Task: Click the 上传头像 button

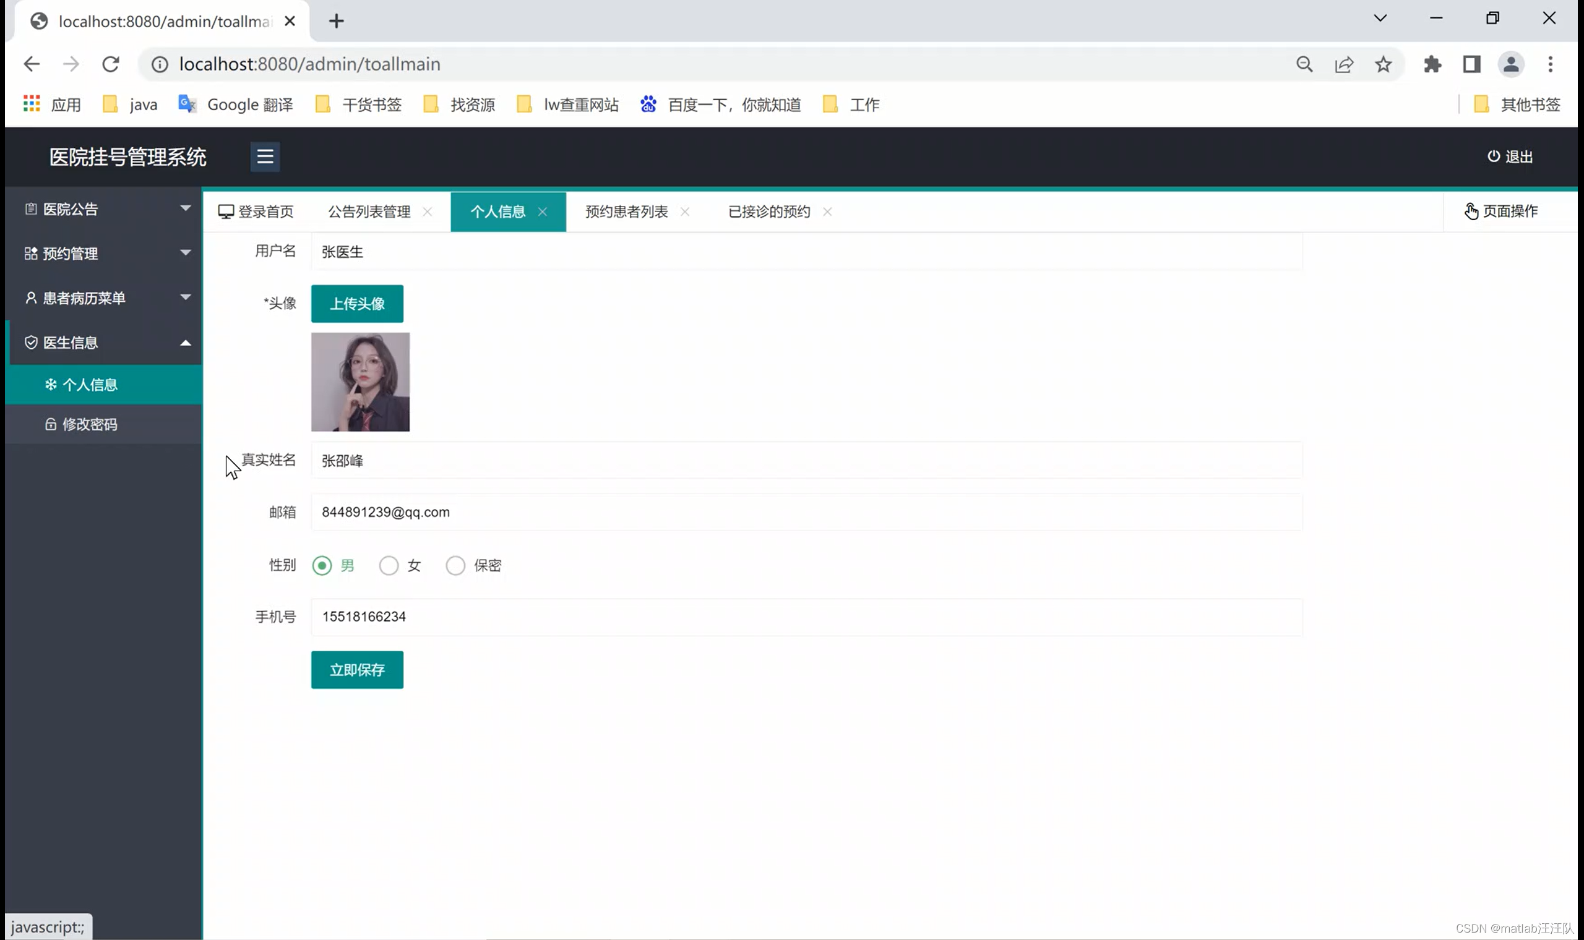Action: [357, 304]
